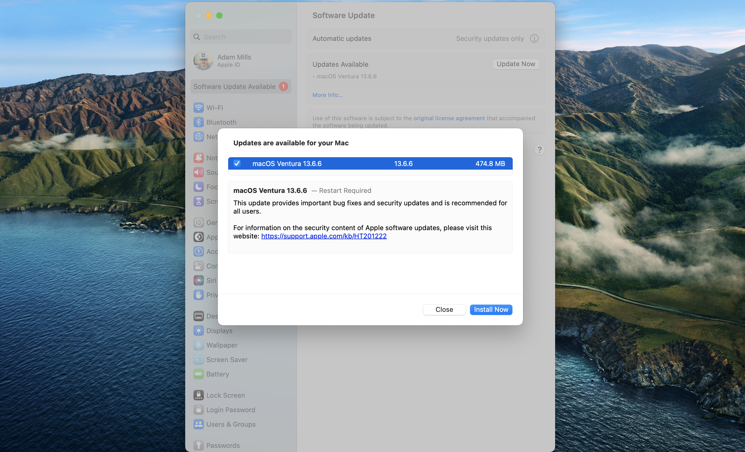The width and height of the screenshot is (745, 452).
Task: Select Login Password in sidebar
Action: (231, 410)
